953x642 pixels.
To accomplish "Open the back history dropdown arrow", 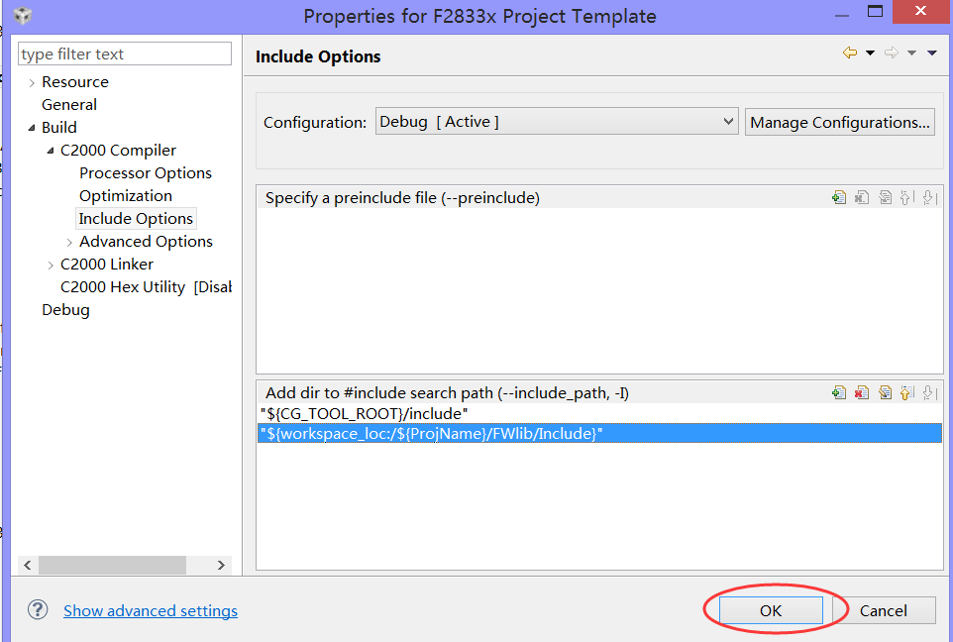I will click(870, 53).
